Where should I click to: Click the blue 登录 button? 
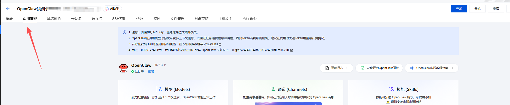pyautogui.click(x=459, y=9)
